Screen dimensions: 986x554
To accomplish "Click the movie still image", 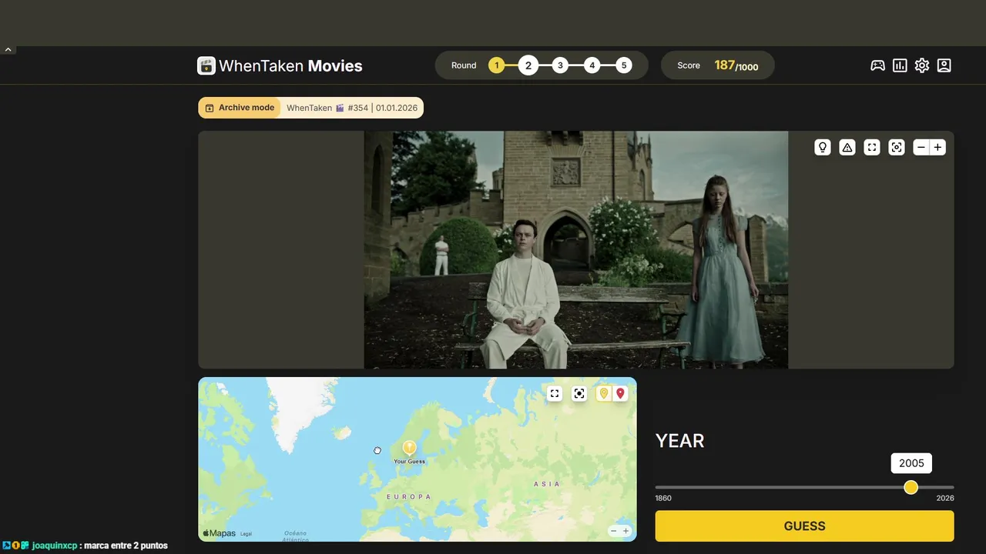I will pyautogui.click(x=576, y=250).
